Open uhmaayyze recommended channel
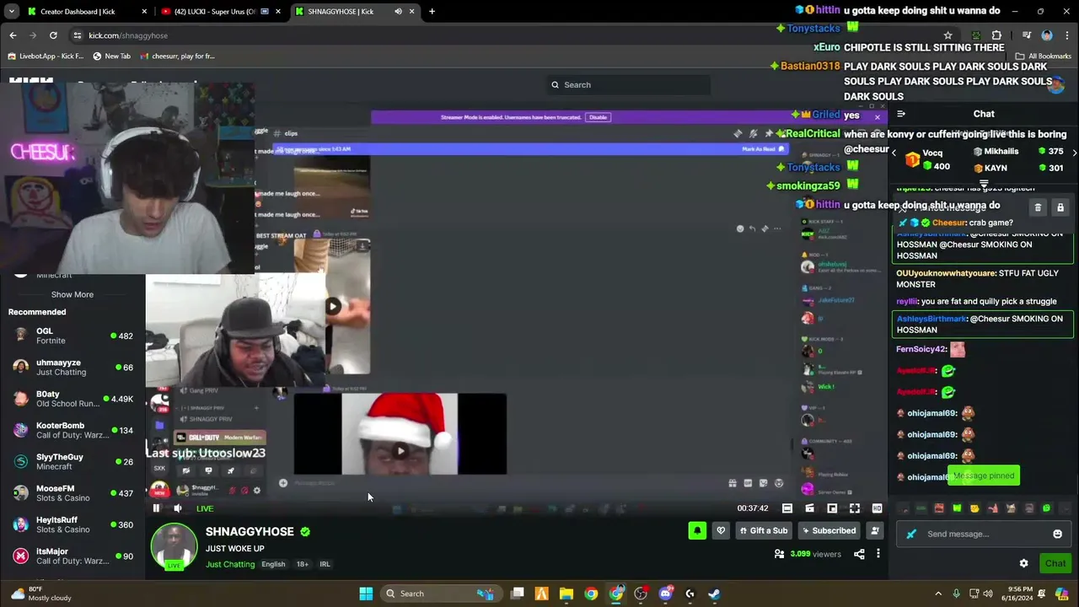The height and width of the screenshot is (607, 1079). [x=72, y=368]
